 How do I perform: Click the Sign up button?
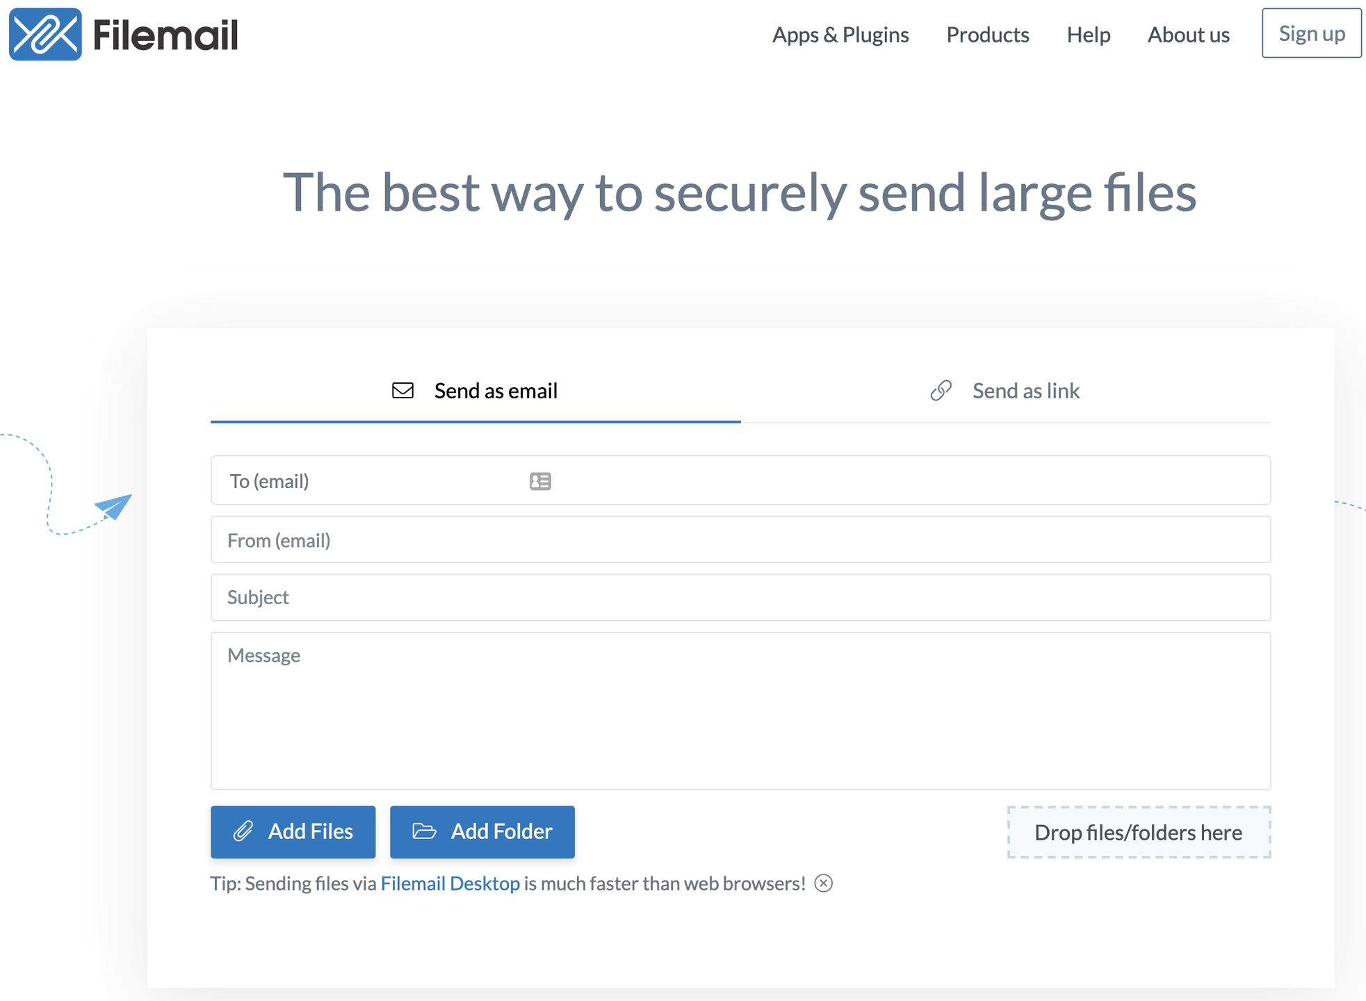tap(1311, 33)
